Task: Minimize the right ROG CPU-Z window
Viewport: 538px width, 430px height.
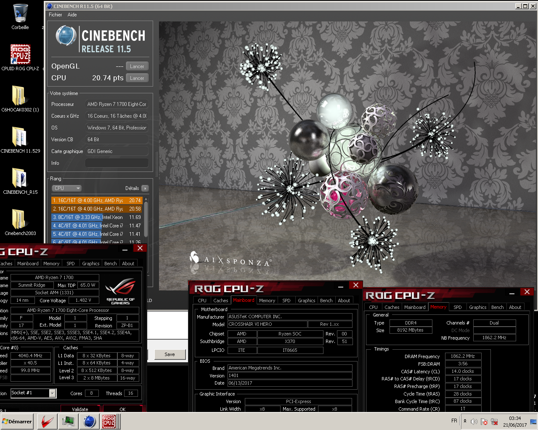Action: 512,293
